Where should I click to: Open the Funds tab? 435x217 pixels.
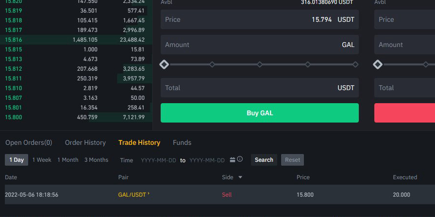pyautogui.click(x=182, y=142)
